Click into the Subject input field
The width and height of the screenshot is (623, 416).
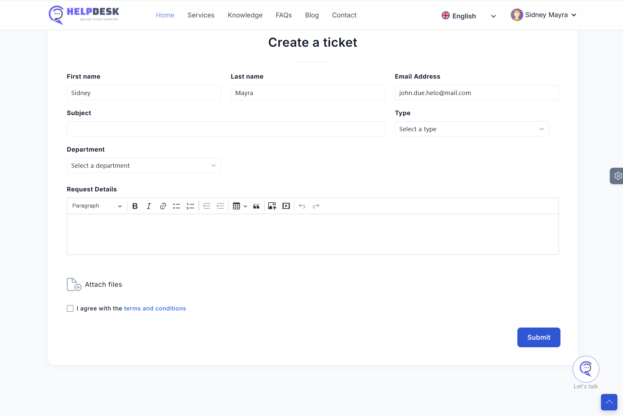(x=225, y=129)
